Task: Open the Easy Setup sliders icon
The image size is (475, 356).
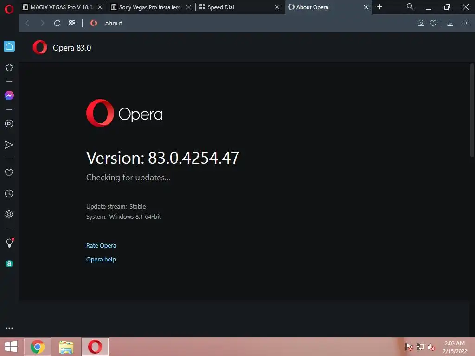Action: coord(465,23)
